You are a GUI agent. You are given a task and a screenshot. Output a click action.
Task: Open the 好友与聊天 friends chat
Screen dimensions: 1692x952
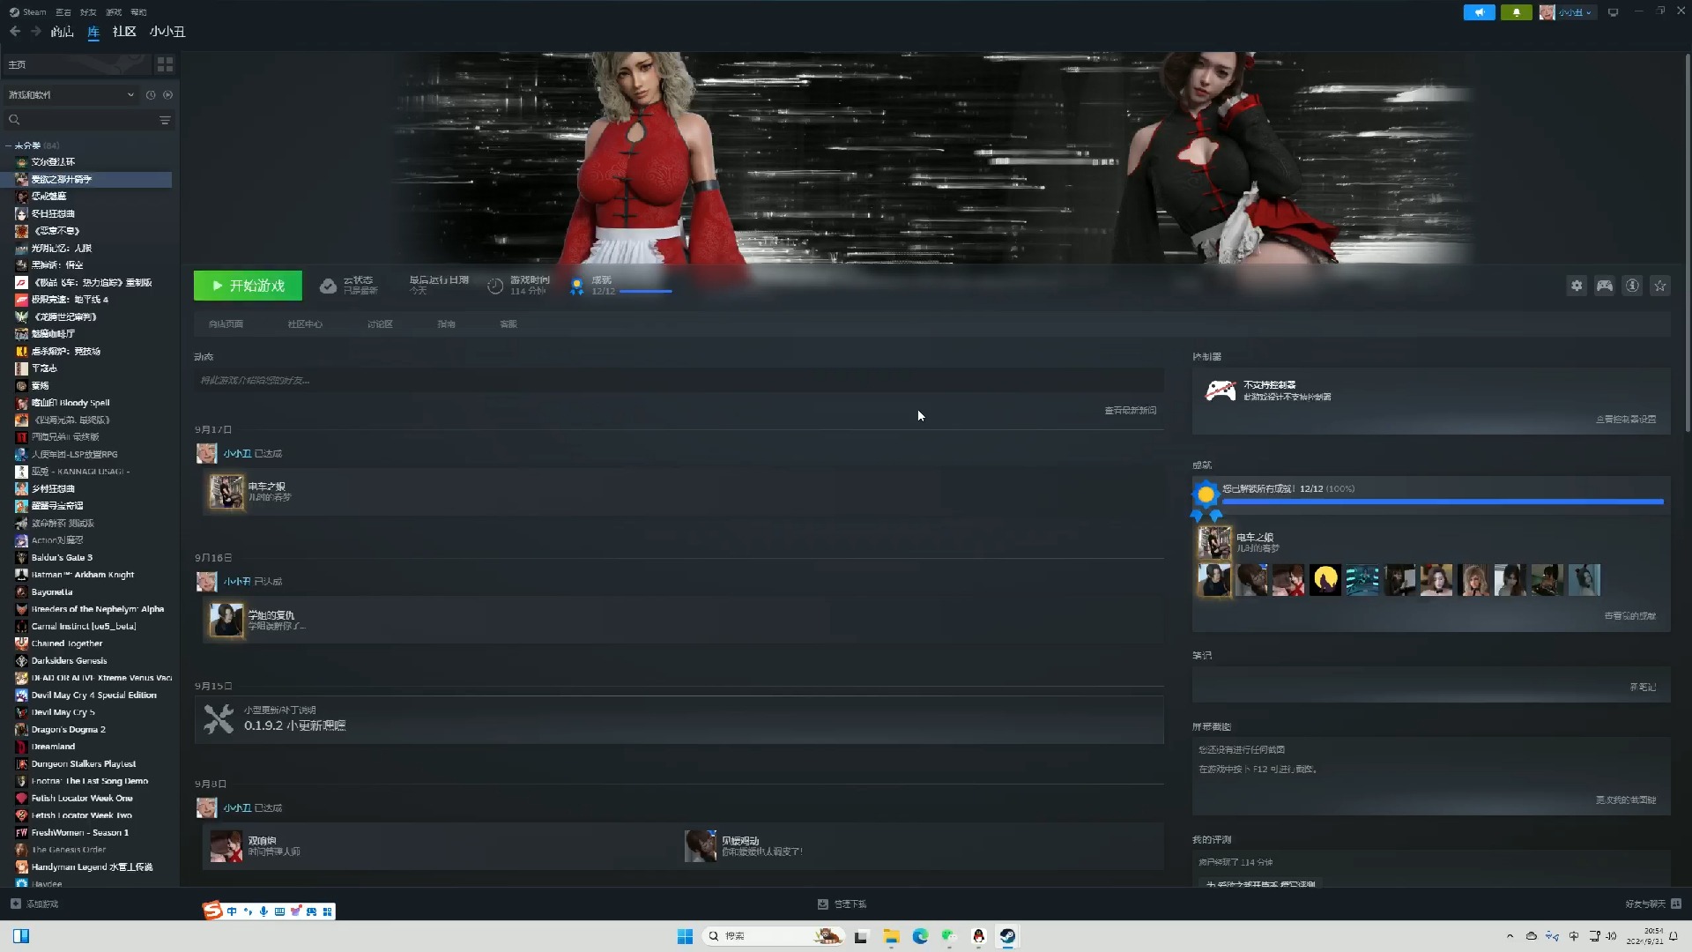point(1653,904)
